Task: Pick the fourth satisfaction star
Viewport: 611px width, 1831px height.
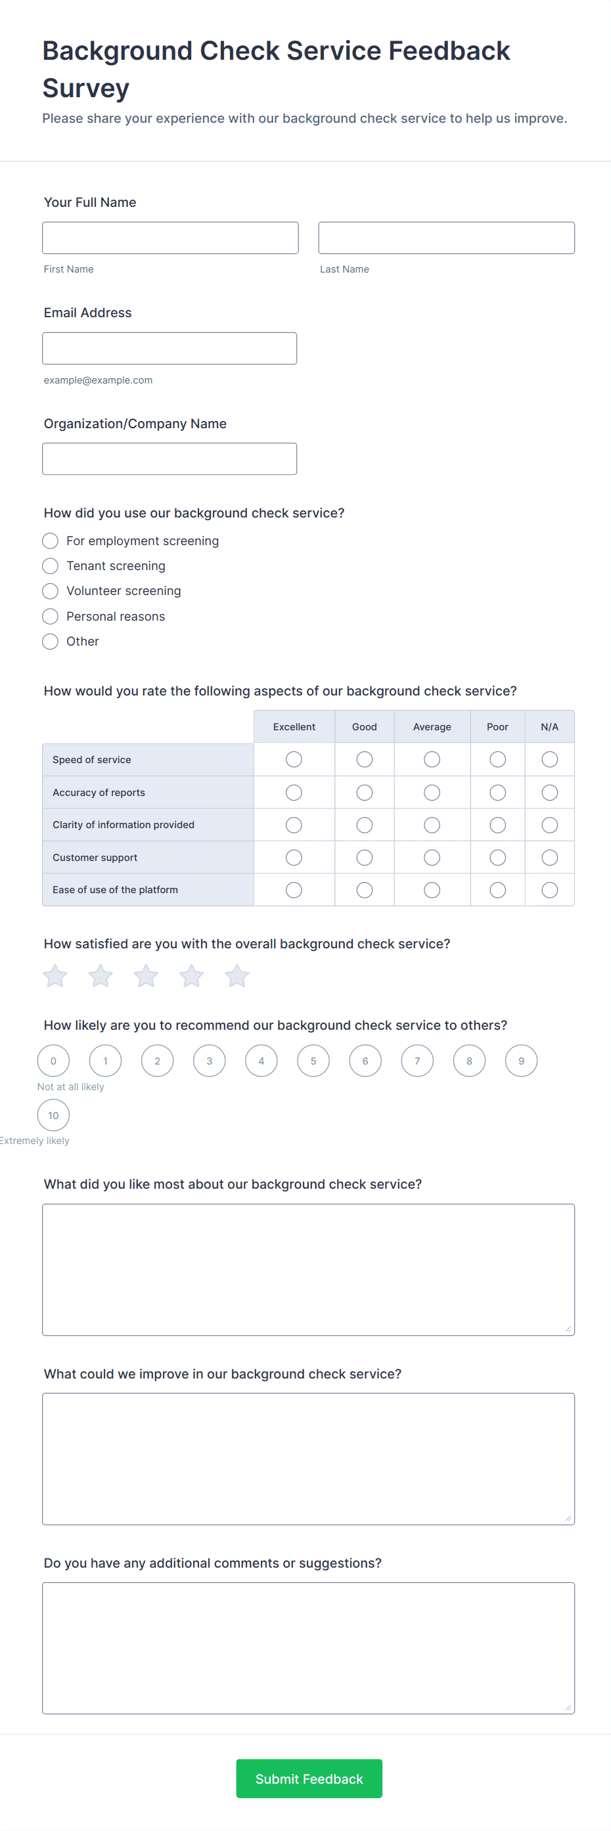Action: 191,976
